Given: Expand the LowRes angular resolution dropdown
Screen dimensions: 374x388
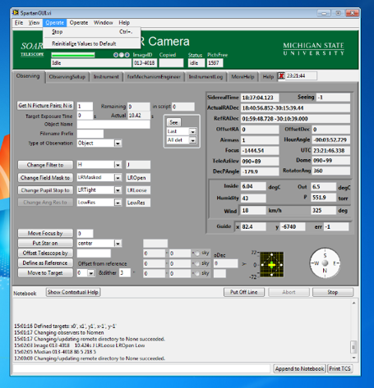Looking at the screenshot, I should tap(118, 203).
